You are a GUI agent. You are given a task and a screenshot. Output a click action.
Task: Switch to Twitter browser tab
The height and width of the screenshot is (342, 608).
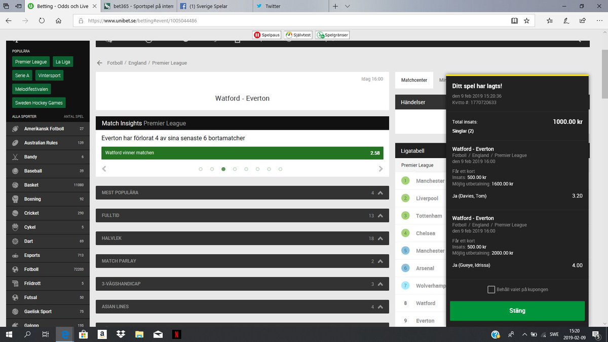(290, 6)
